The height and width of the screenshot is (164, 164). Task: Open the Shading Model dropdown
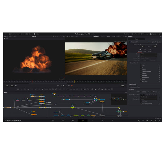(x=149, y=99)
